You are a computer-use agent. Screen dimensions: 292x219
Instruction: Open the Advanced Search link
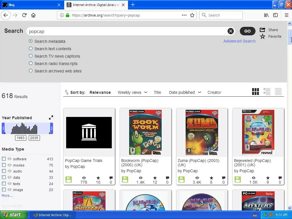[x=239, y=41]
